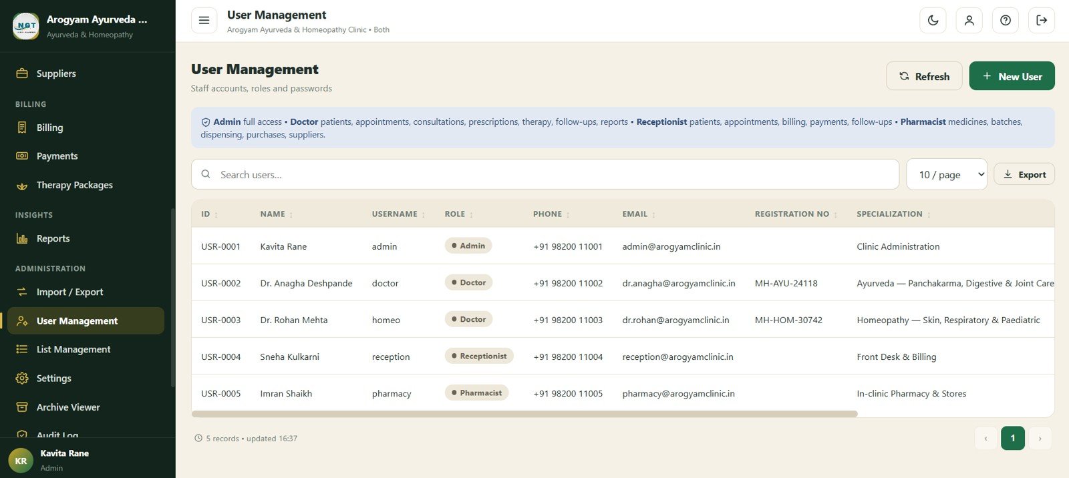Image resolution: width=1069 pixels, height=478 pixels.
Task: Click the KR avatar in sidebar footer
Action: coord(21,461)
